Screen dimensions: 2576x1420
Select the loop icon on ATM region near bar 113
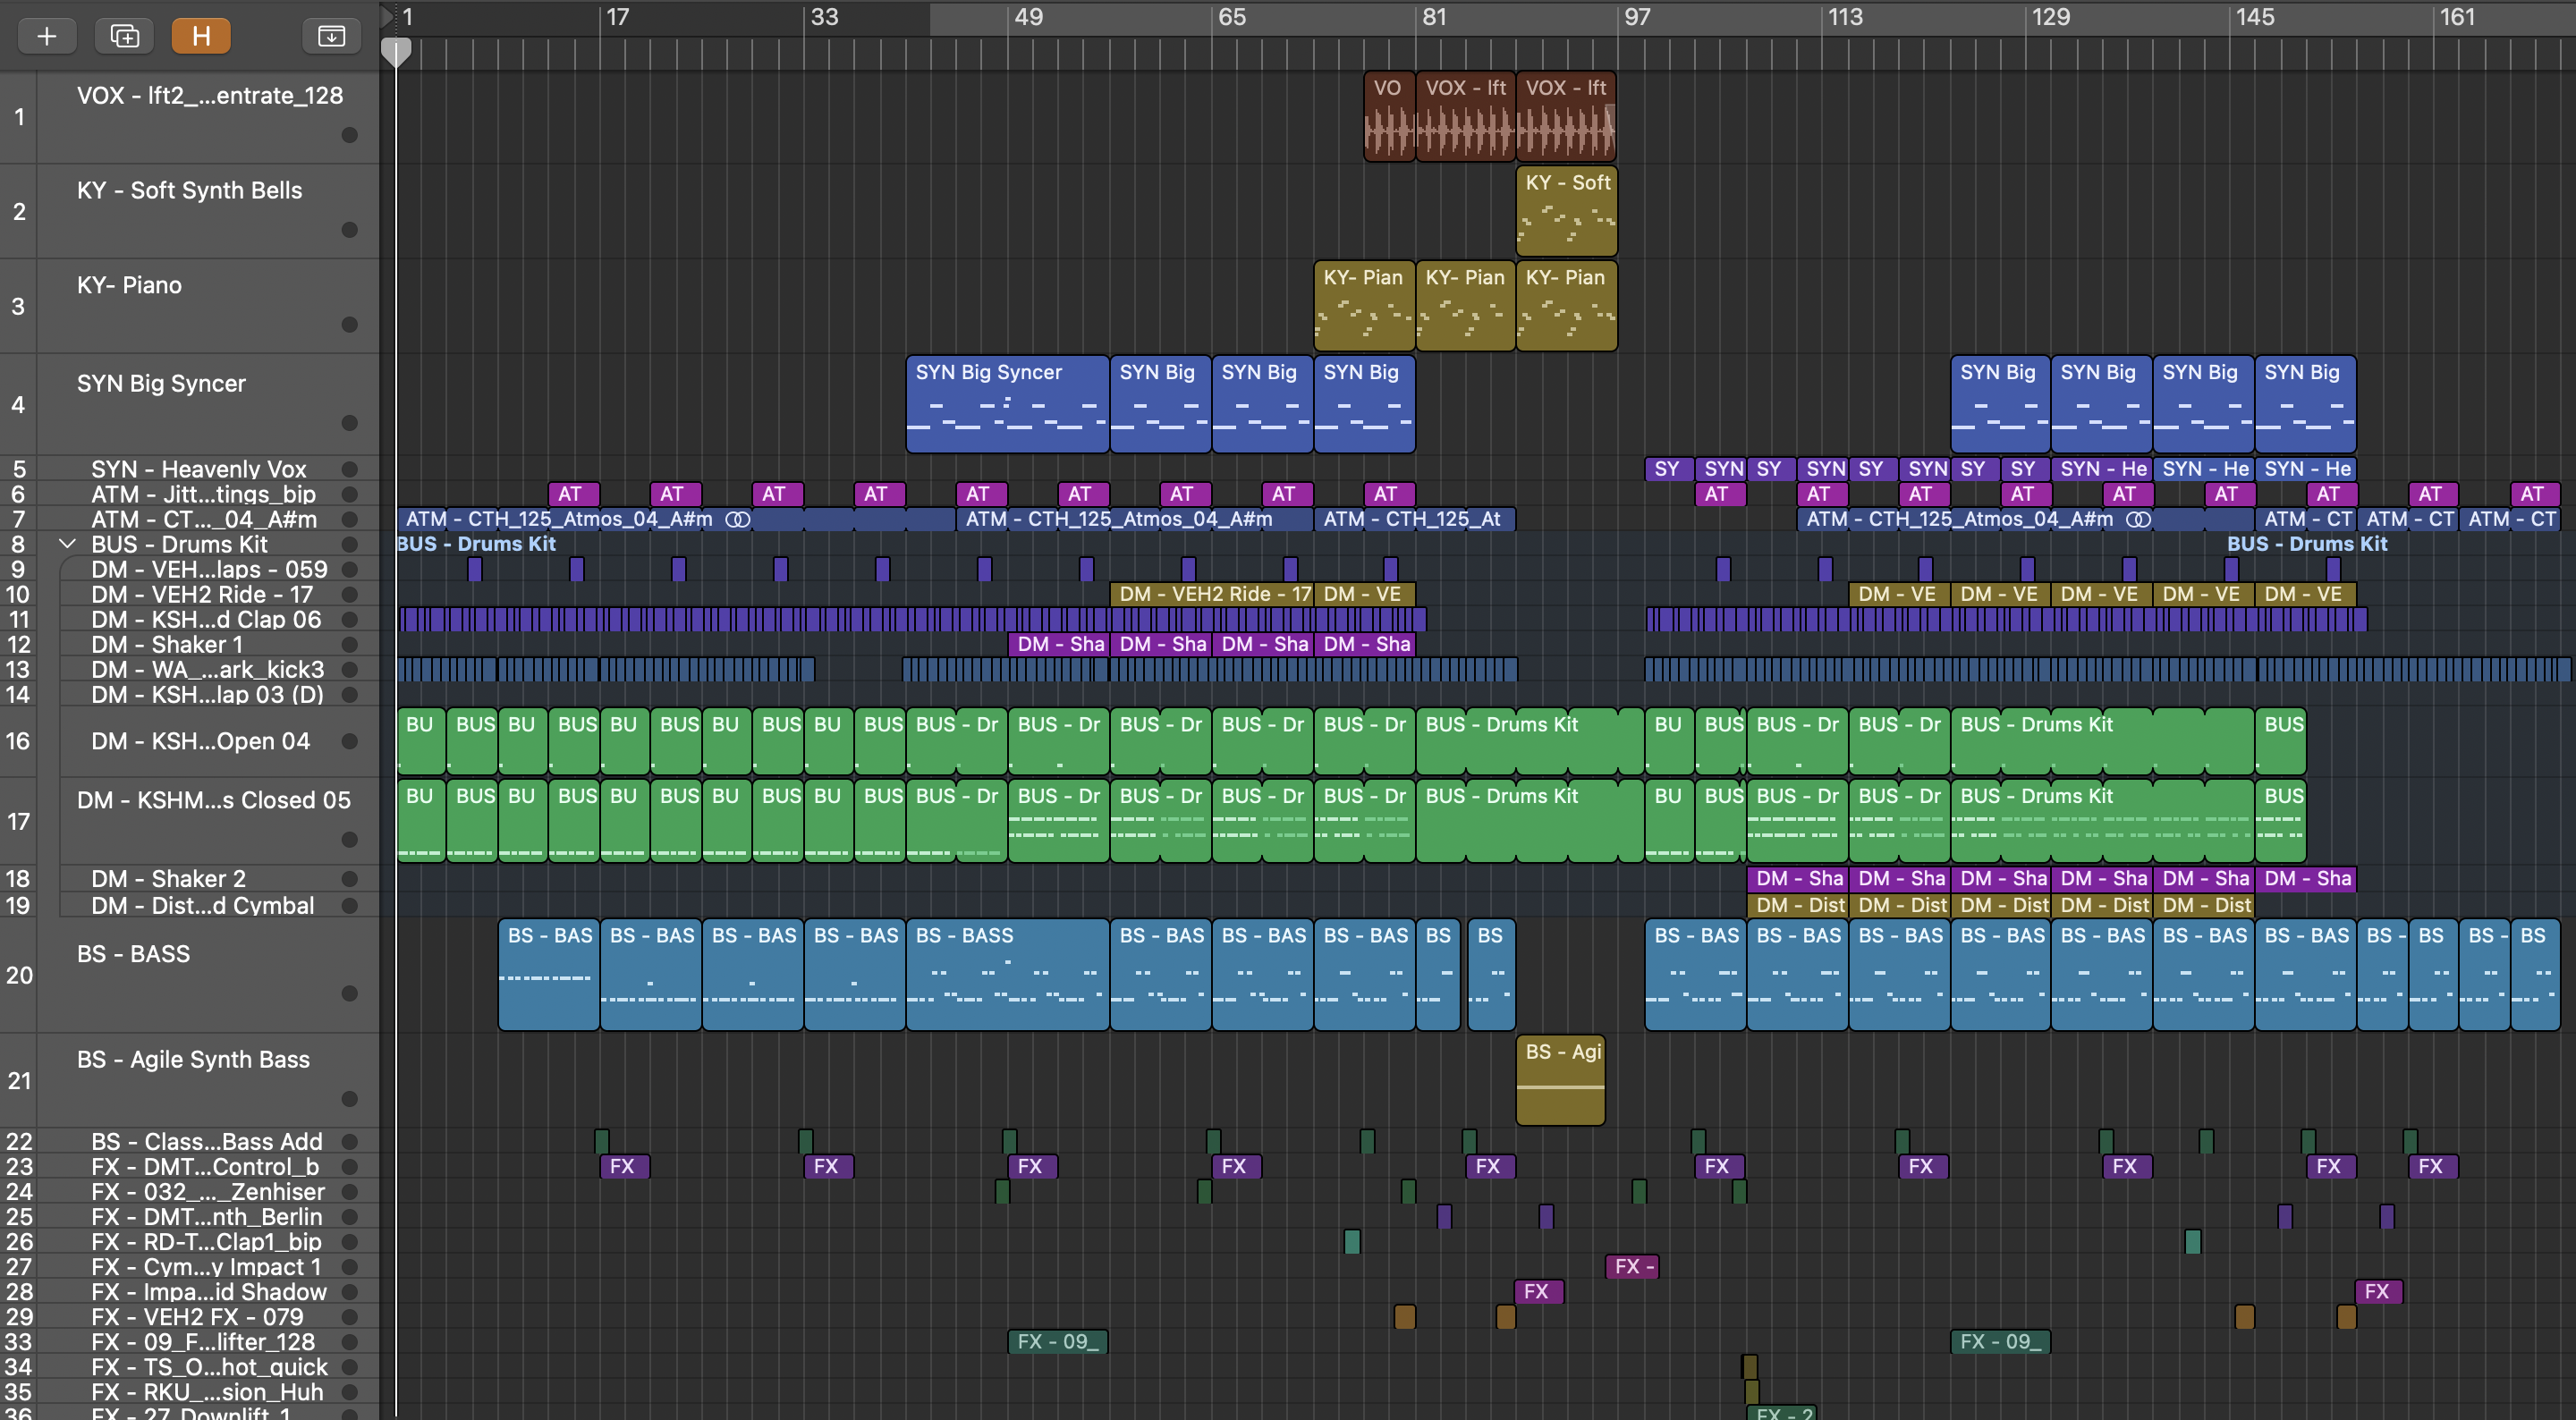point(2137,519)
